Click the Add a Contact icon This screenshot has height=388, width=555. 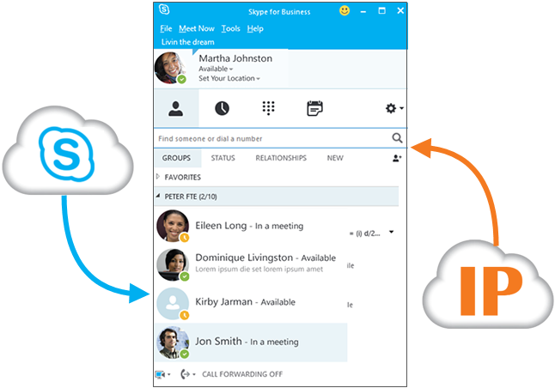(396, 158)
